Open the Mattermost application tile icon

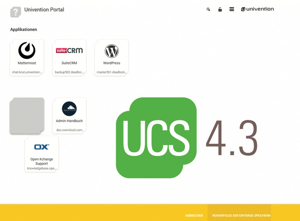click(27, 50)
